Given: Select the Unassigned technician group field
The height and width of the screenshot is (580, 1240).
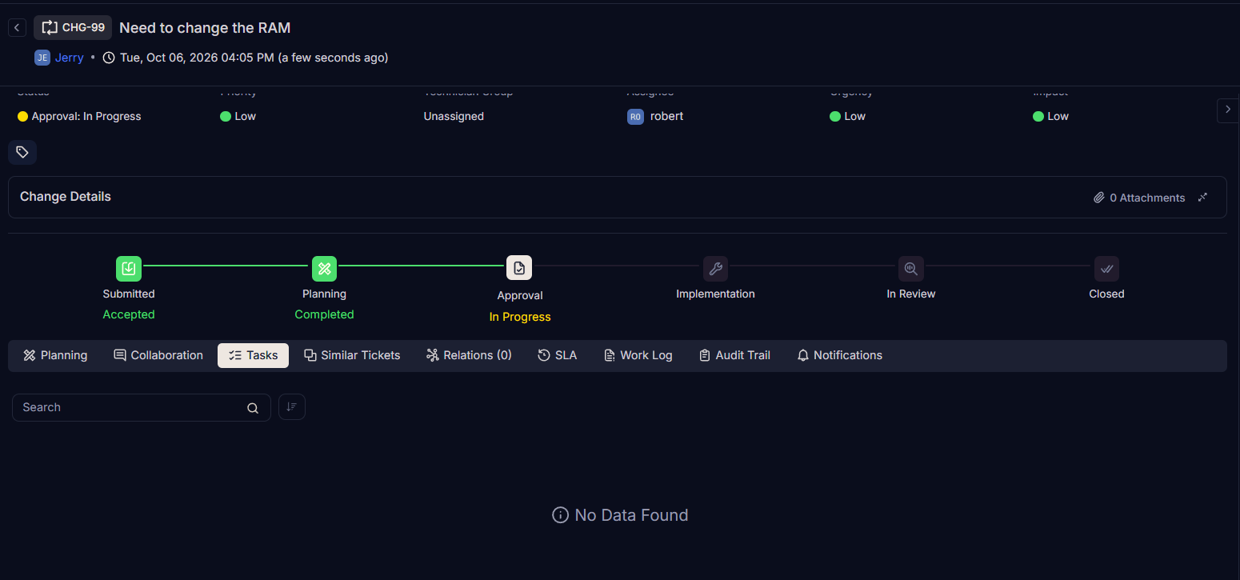Looking at the screenshot, I should [x=454, y=116].
